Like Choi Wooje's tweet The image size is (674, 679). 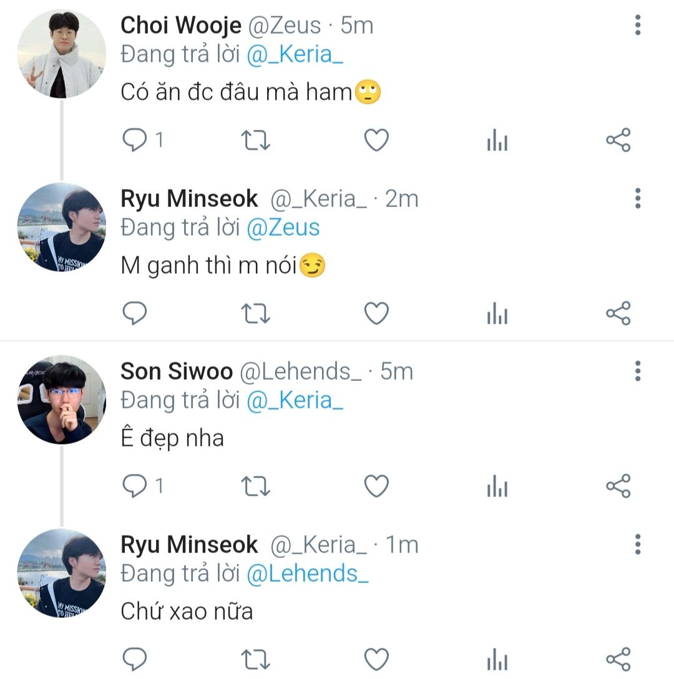click(x=376, y=140)
